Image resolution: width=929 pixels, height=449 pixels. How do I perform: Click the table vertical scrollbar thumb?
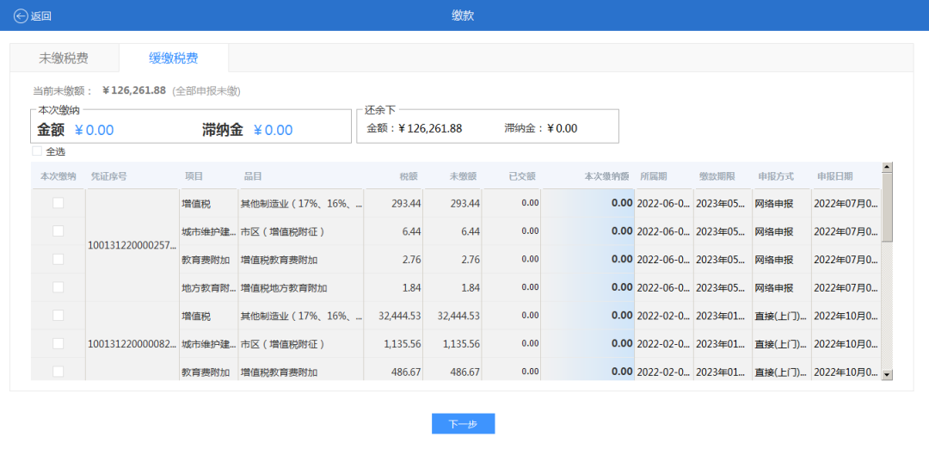click(x=887, y=207)
